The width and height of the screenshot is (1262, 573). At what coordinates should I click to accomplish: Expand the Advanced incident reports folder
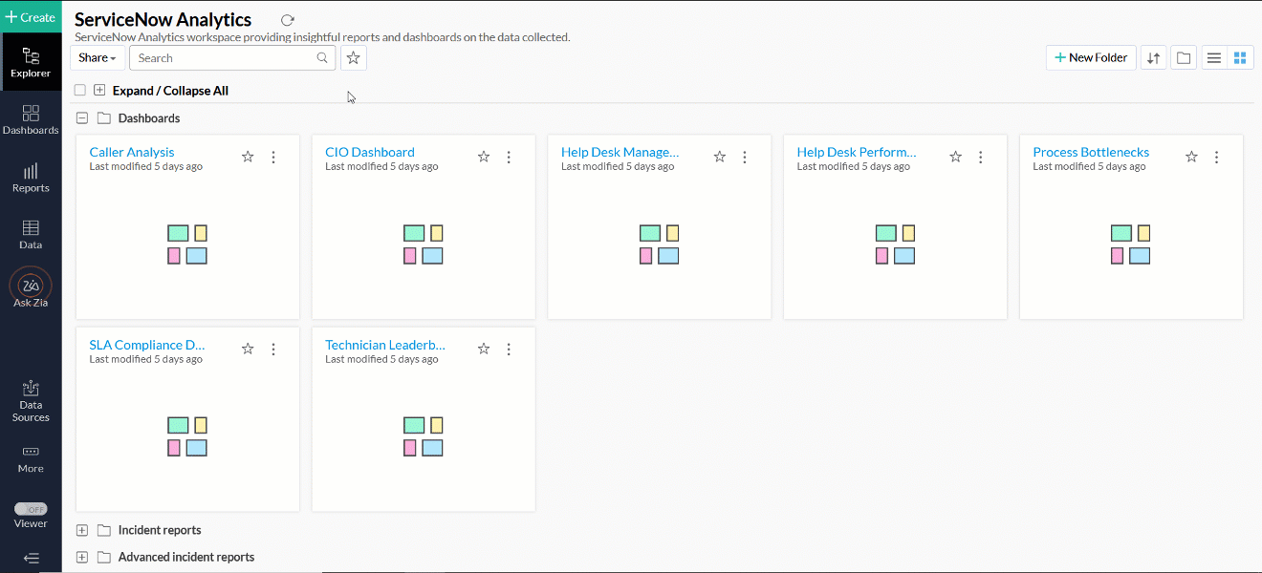[x=81, y=557]
